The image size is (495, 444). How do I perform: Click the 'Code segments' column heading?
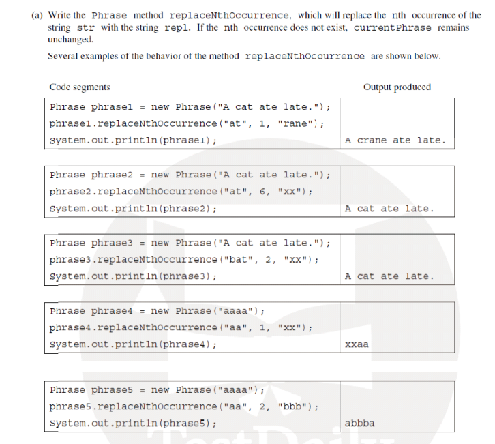[80, 87]
